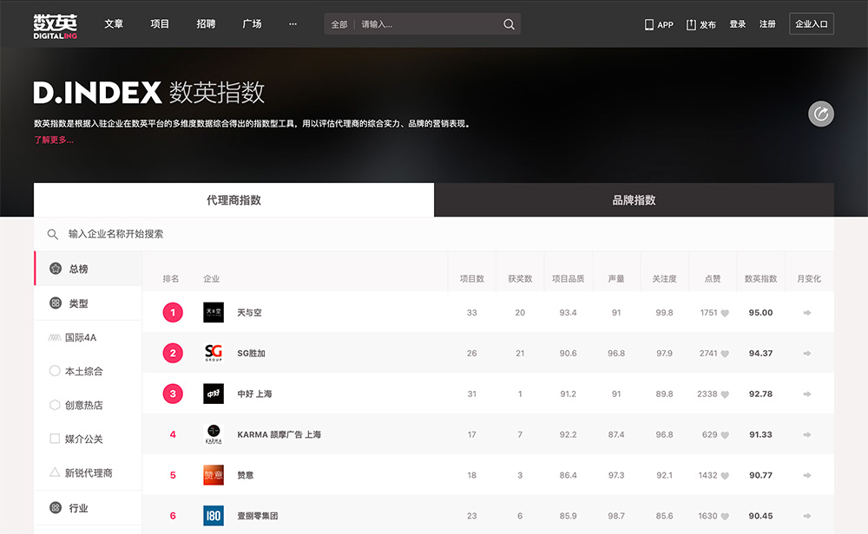This screenshot has width=868, height=534.
Task: Click monthly change arrow for KARMA
Action: 807,434
